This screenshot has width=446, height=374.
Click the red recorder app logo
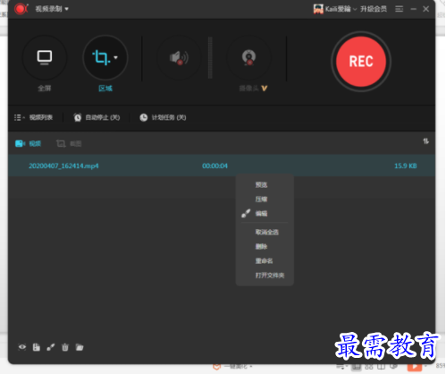click(21, 9)
